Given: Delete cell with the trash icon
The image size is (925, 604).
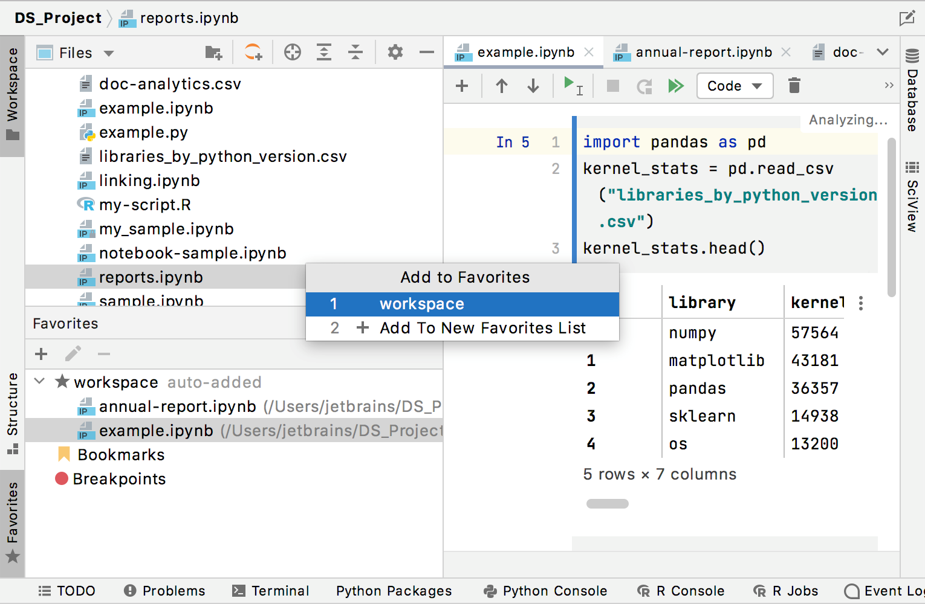Looking at the screenshot, I should coord(794,86).
